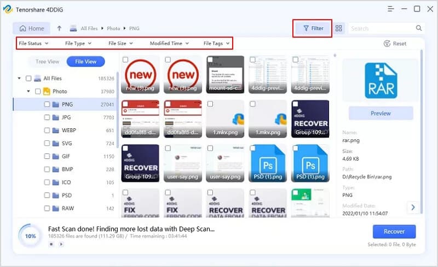Open Modified Time dropdown
Screen dimensions: 438x267
[169, 43]
